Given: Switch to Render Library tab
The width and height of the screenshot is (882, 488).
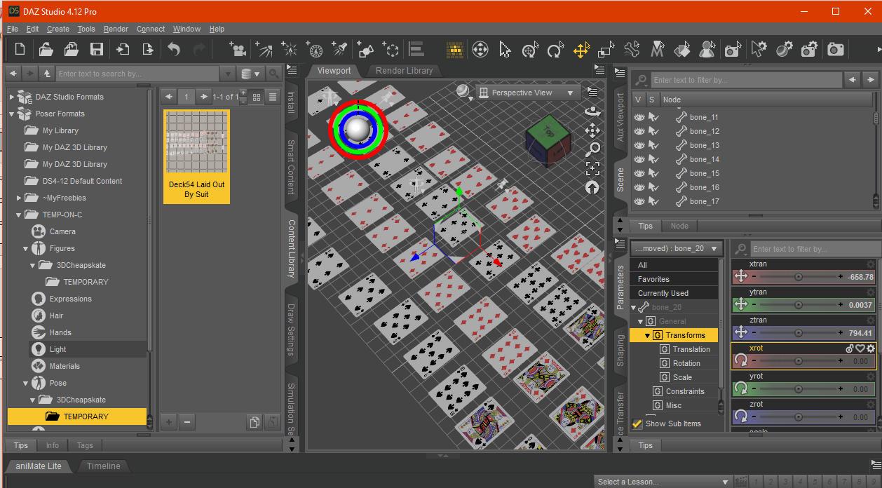Looking at the screenshot, I should coord(404,70).
